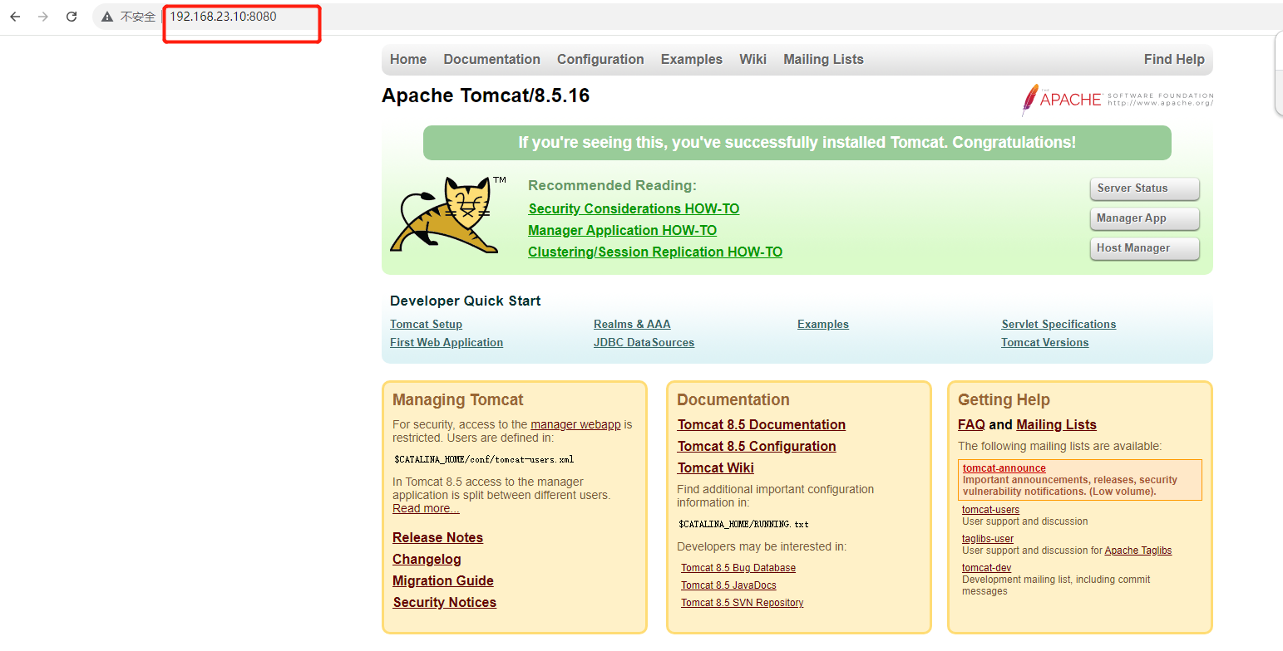Click the Tomcat cat logo image

448,215
